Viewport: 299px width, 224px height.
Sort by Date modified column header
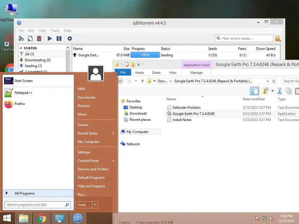[253, 99]
